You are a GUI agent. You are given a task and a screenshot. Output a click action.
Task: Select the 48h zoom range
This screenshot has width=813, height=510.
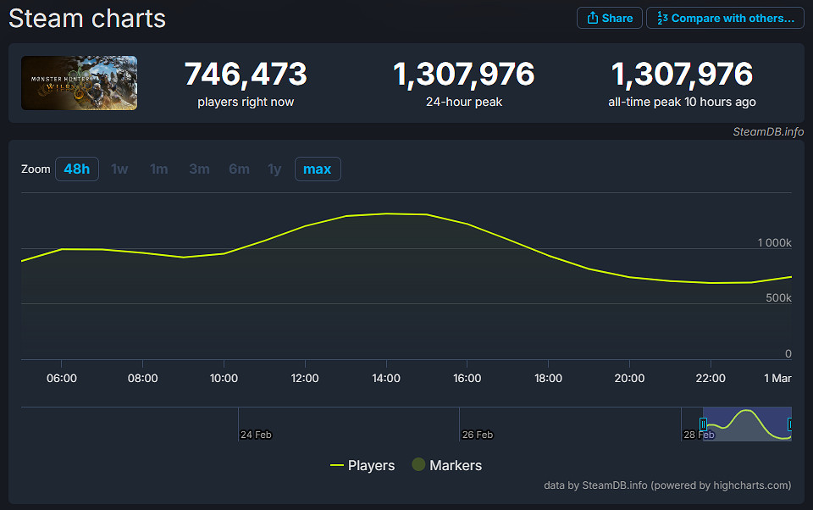77,169
